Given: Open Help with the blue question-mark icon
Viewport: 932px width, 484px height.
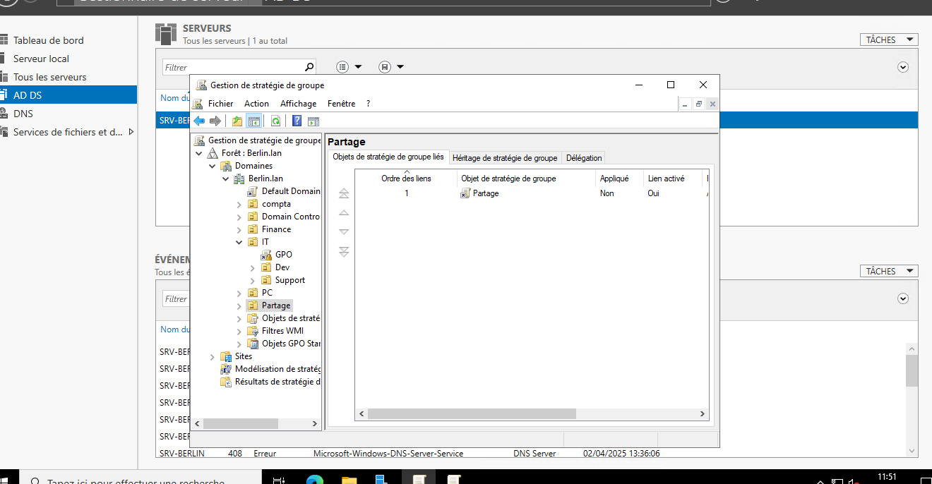Looking at the screenshot, I should tap(297, 121).
